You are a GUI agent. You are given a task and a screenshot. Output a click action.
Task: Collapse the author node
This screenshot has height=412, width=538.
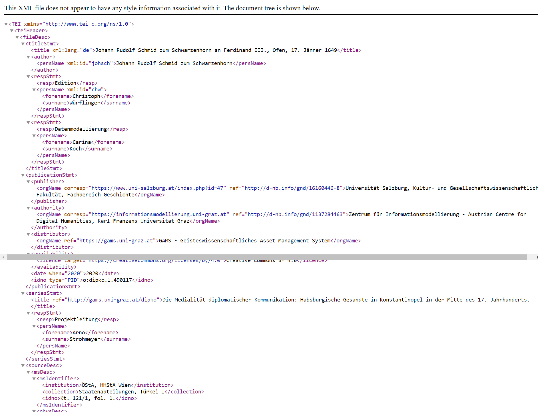click(x=28, y=57)
